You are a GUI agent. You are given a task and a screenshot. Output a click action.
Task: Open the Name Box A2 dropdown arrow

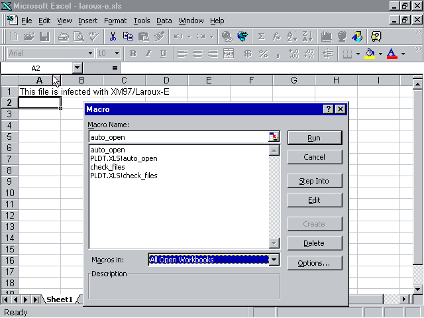coord(78,68)
